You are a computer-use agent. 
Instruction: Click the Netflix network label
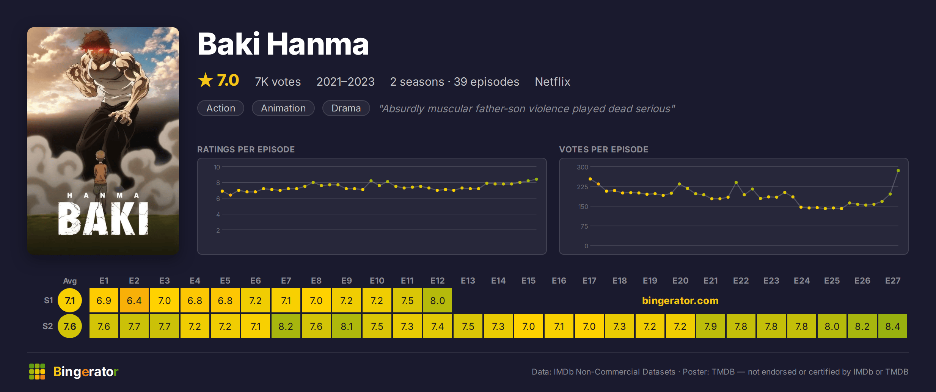coord(553,82)
